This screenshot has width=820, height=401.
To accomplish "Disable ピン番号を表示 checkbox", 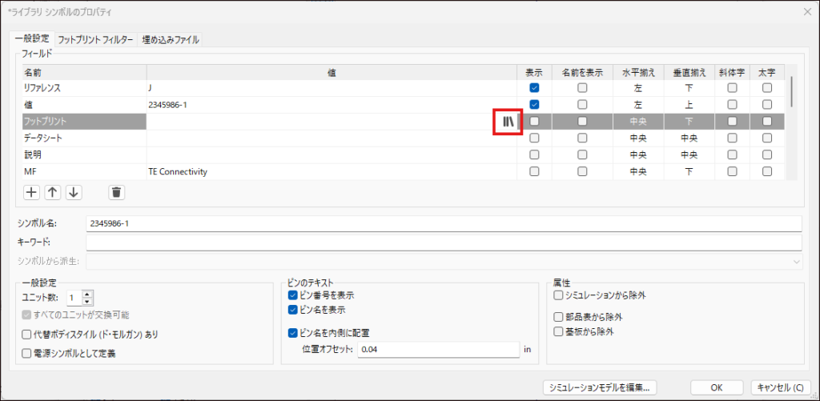I will tap(293, 295).
